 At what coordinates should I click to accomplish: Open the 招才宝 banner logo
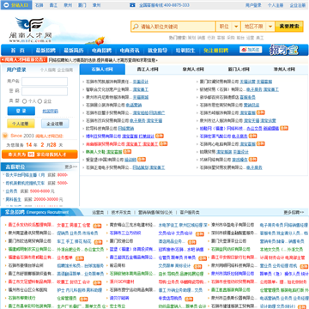click(283, 50)
